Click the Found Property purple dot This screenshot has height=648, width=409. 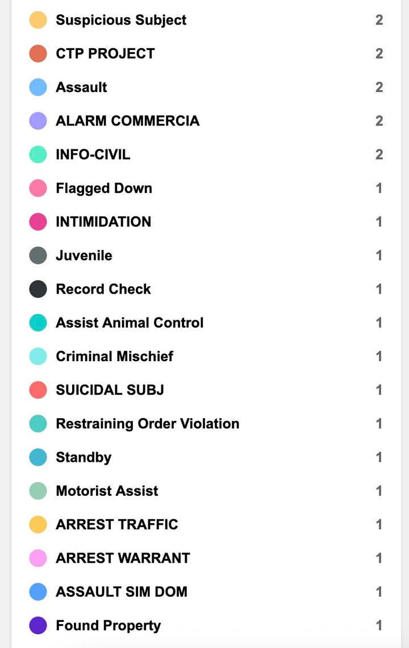tap(38, 625)
